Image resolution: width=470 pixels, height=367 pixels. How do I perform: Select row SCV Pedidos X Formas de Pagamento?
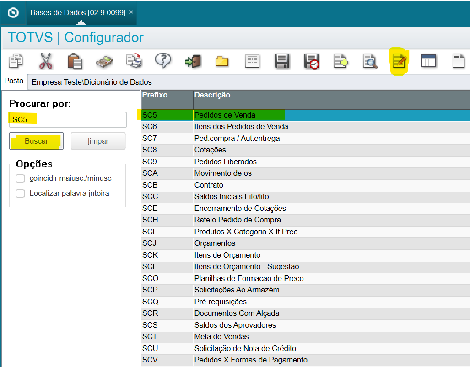[305, 360]
